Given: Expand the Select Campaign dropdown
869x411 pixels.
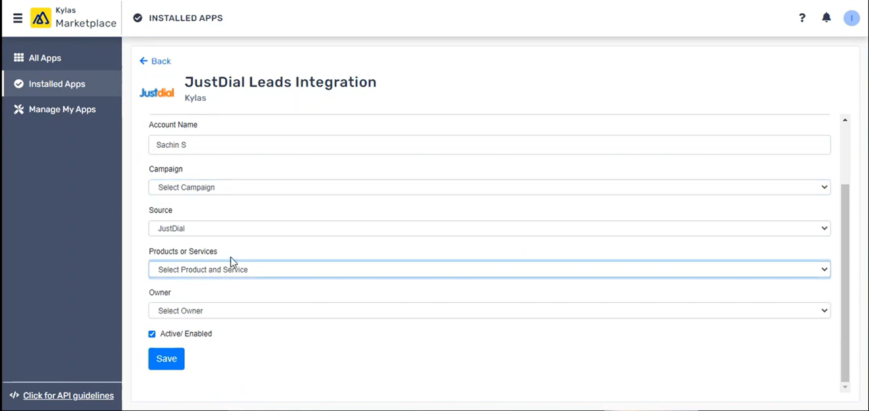Looking at the screenshot, I should [489, 187].
